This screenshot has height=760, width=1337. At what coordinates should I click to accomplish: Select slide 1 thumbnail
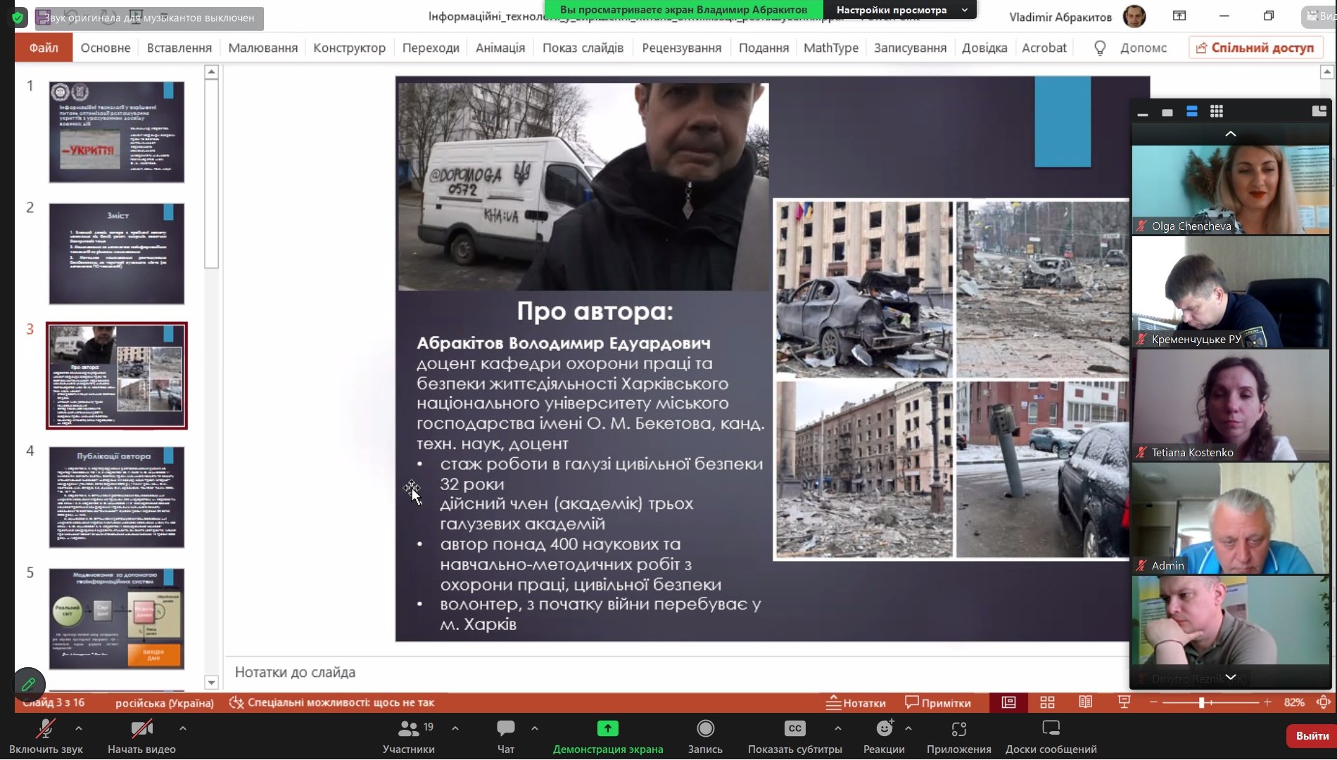click(x=117, y=132)
